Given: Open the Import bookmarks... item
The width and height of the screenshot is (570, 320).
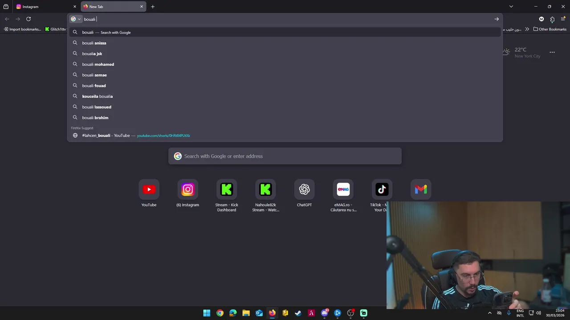Looking at the screenshot, I should pos(22,29).
